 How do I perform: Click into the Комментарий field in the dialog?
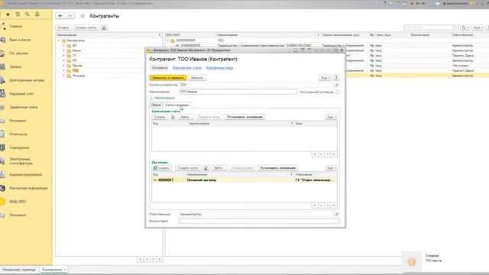pos(260,221)
